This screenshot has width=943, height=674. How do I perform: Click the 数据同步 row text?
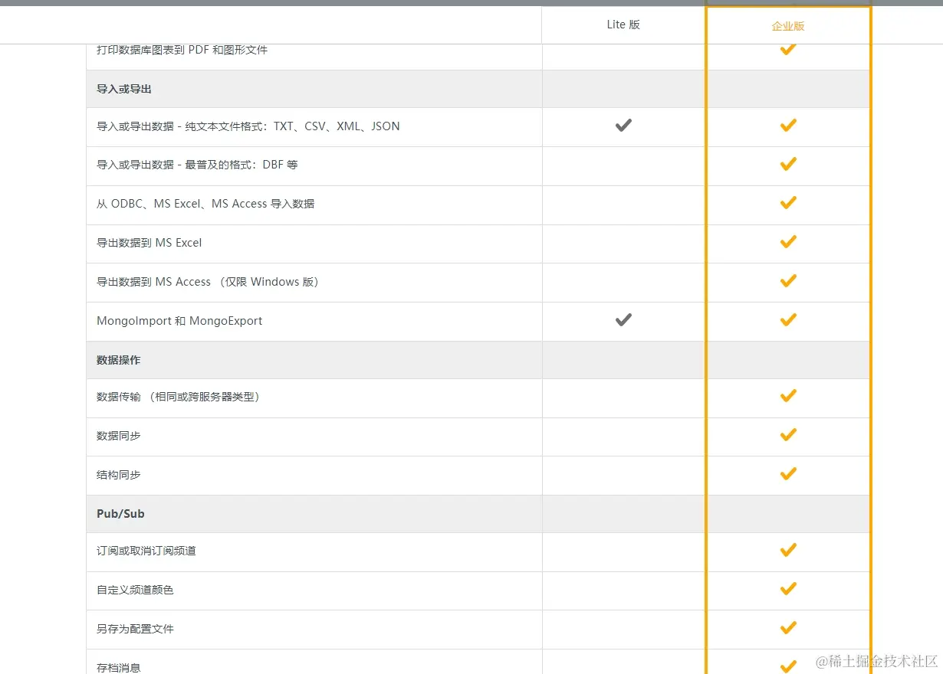click(119, 436)
